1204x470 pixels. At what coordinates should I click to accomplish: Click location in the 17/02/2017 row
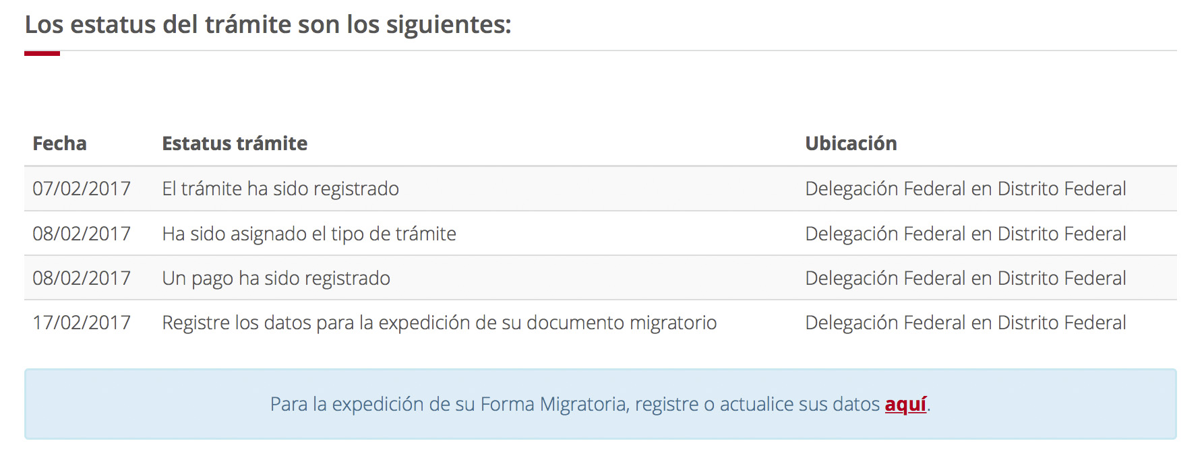pos(965,323)
